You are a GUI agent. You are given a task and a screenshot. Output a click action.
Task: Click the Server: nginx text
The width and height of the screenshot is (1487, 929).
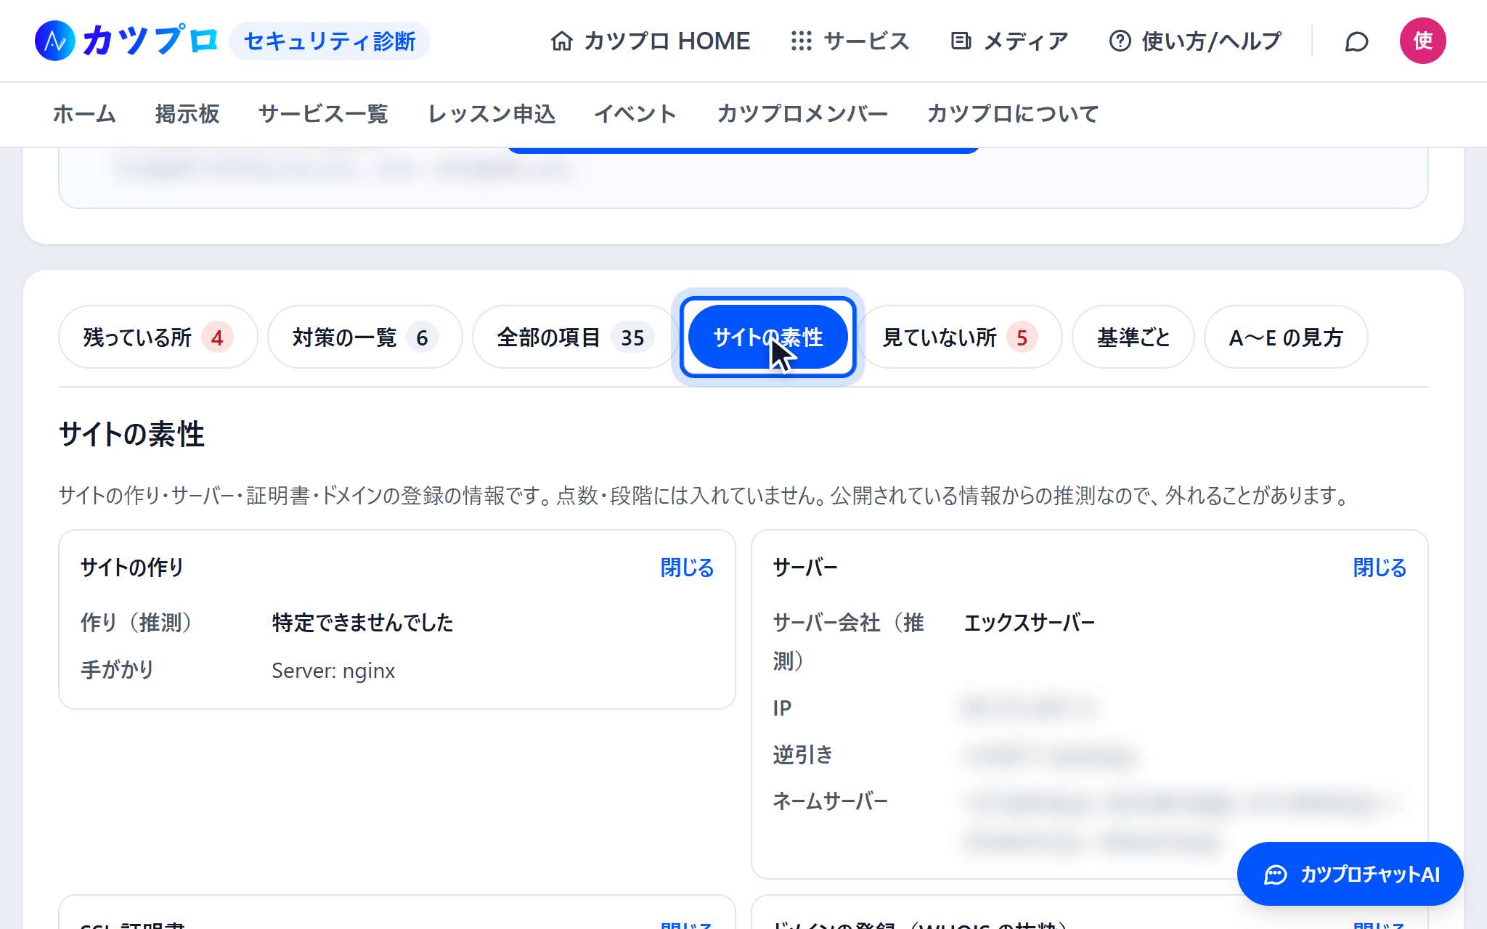[333, 671]
